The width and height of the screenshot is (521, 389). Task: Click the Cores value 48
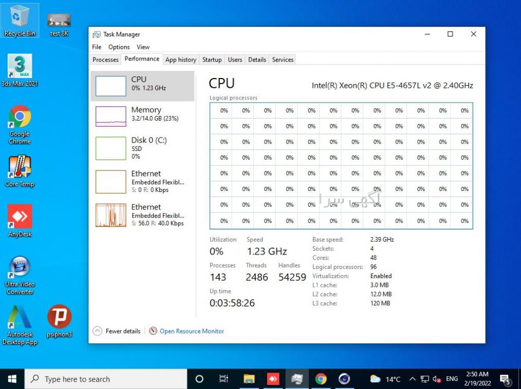[374, 258]
